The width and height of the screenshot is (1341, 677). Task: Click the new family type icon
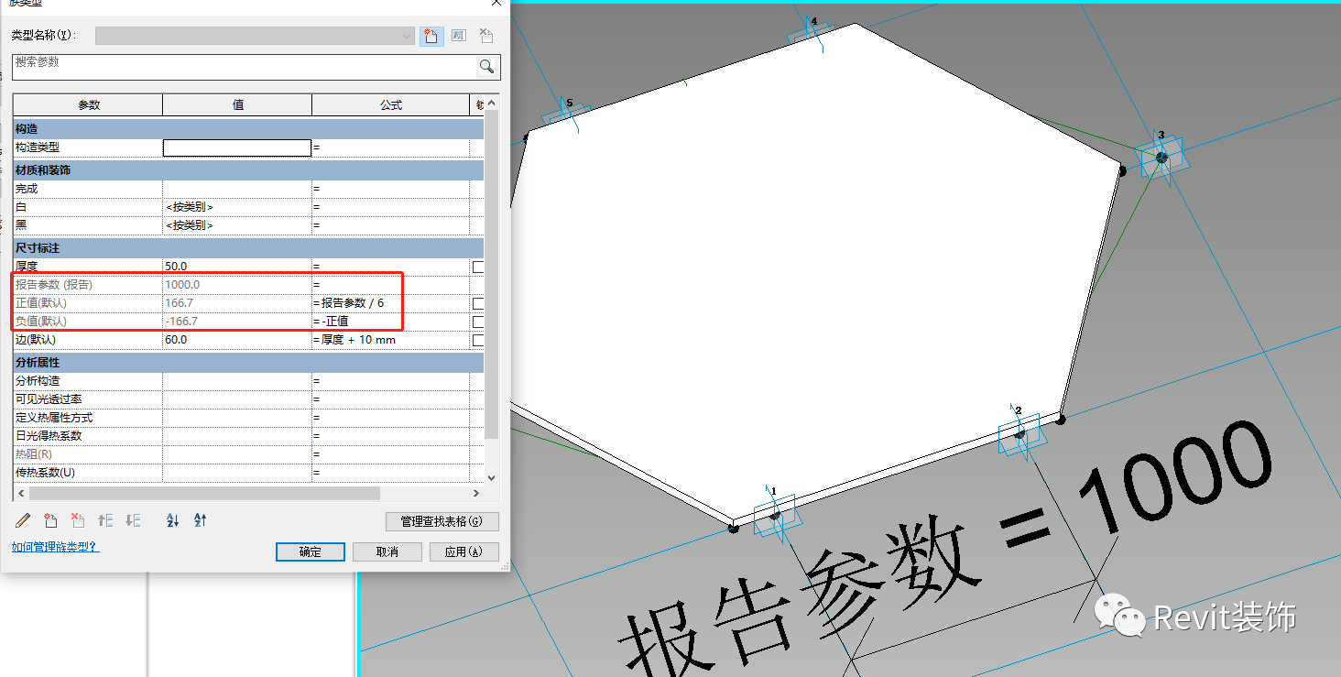pyautogui.click(x=431, y=36)
